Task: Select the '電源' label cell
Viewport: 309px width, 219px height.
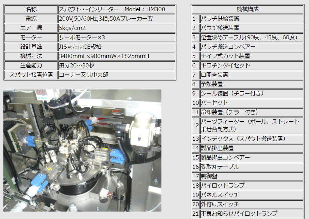Action: pyautogui.click(x=31, y=19)
